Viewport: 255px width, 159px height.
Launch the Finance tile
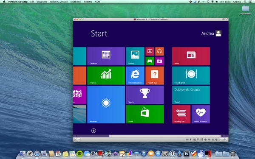[x=106, y=75]
